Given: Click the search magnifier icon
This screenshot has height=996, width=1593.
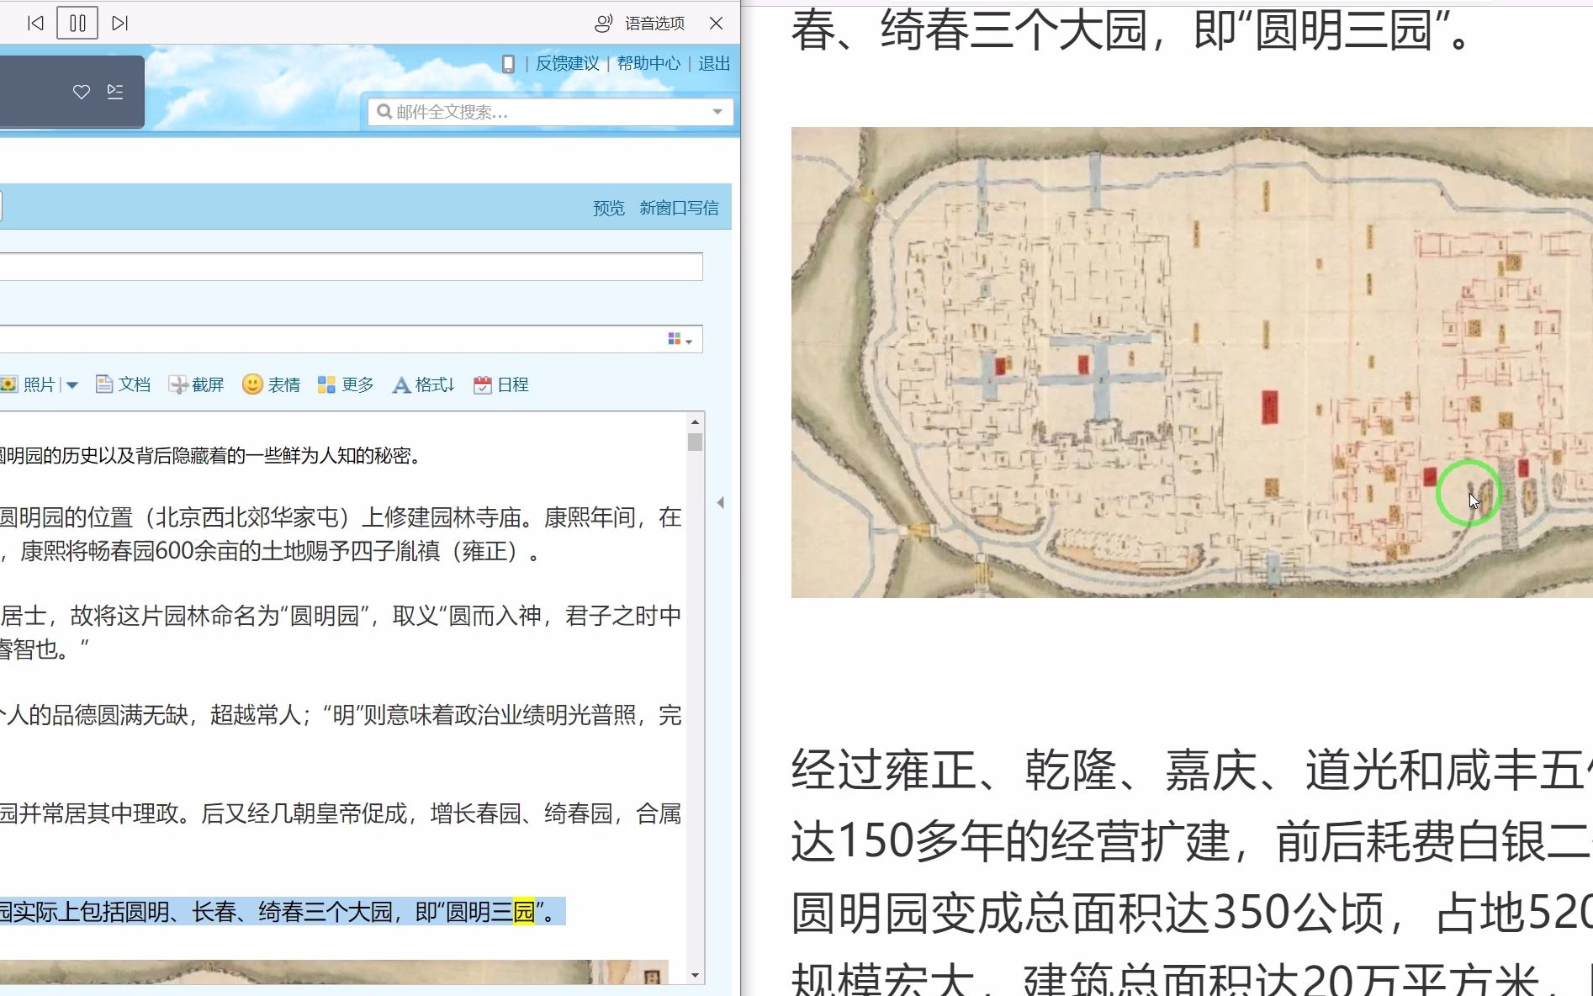Looking at the screenshot, I should pyautogui.click(x=384, y=112).
